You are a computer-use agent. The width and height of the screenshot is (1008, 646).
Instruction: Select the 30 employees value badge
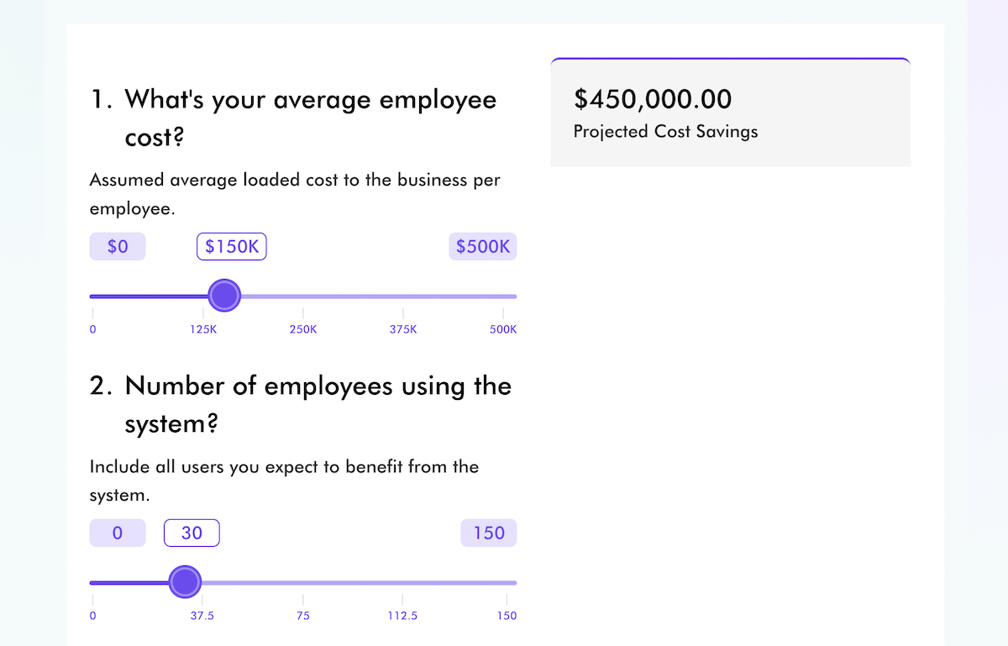(192, 533)
